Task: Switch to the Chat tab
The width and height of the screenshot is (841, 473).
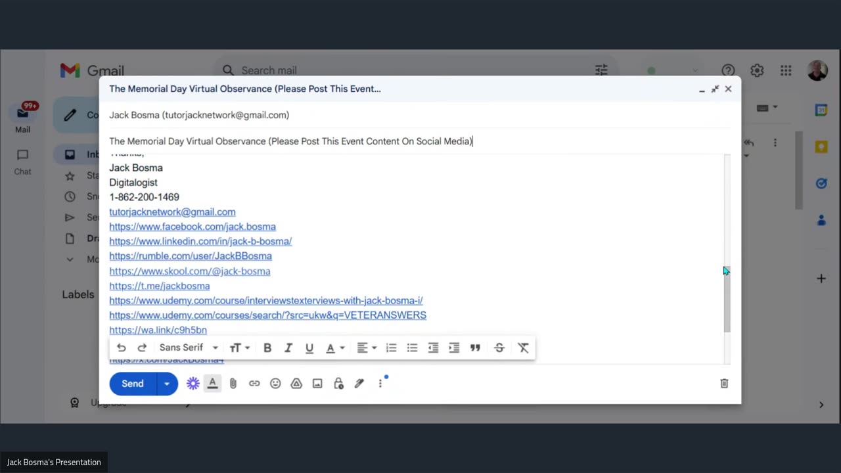Action: click(23, 162)
